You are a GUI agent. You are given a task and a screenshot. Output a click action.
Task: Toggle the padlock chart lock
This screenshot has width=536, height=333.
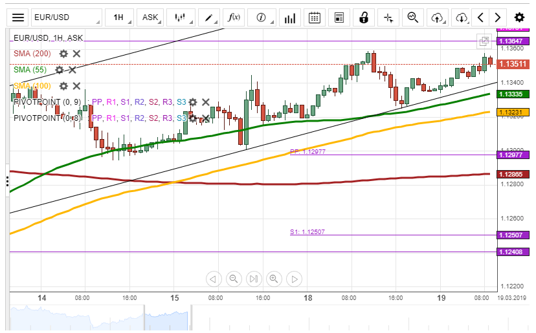[x=364, y=17]
